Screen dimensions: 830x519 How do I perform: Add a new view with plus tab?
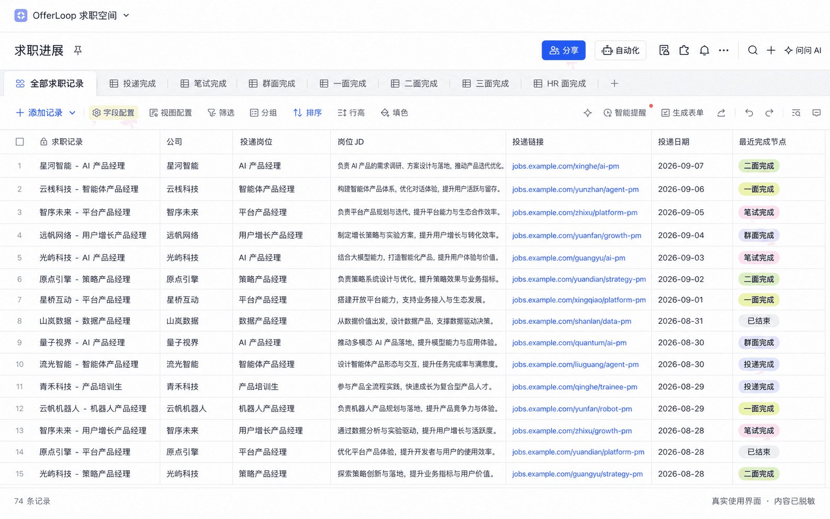[x=614, y=84]
